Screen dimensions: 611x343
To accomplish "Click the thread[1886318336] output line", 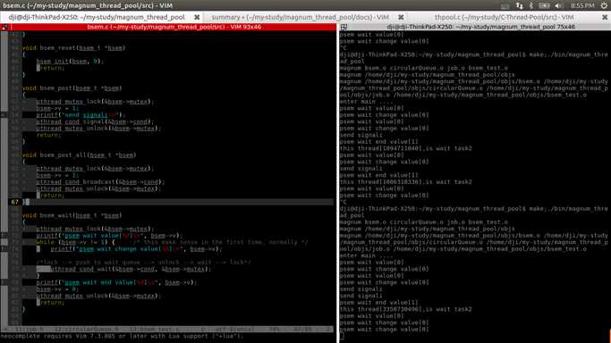I will (405, 182).
